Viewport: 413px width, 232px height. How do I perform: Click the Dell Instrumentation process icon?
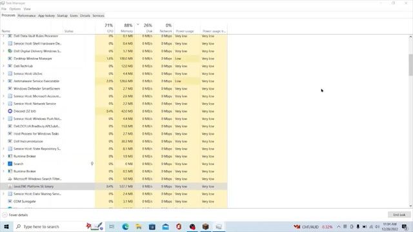[x=10, y=141]
